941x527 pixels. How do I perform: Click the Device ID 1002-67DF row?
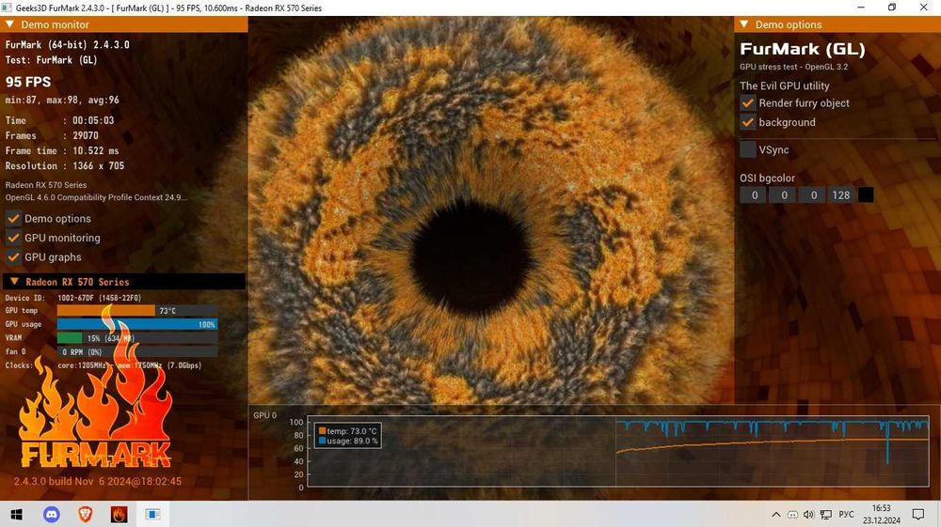coord(73,298)
